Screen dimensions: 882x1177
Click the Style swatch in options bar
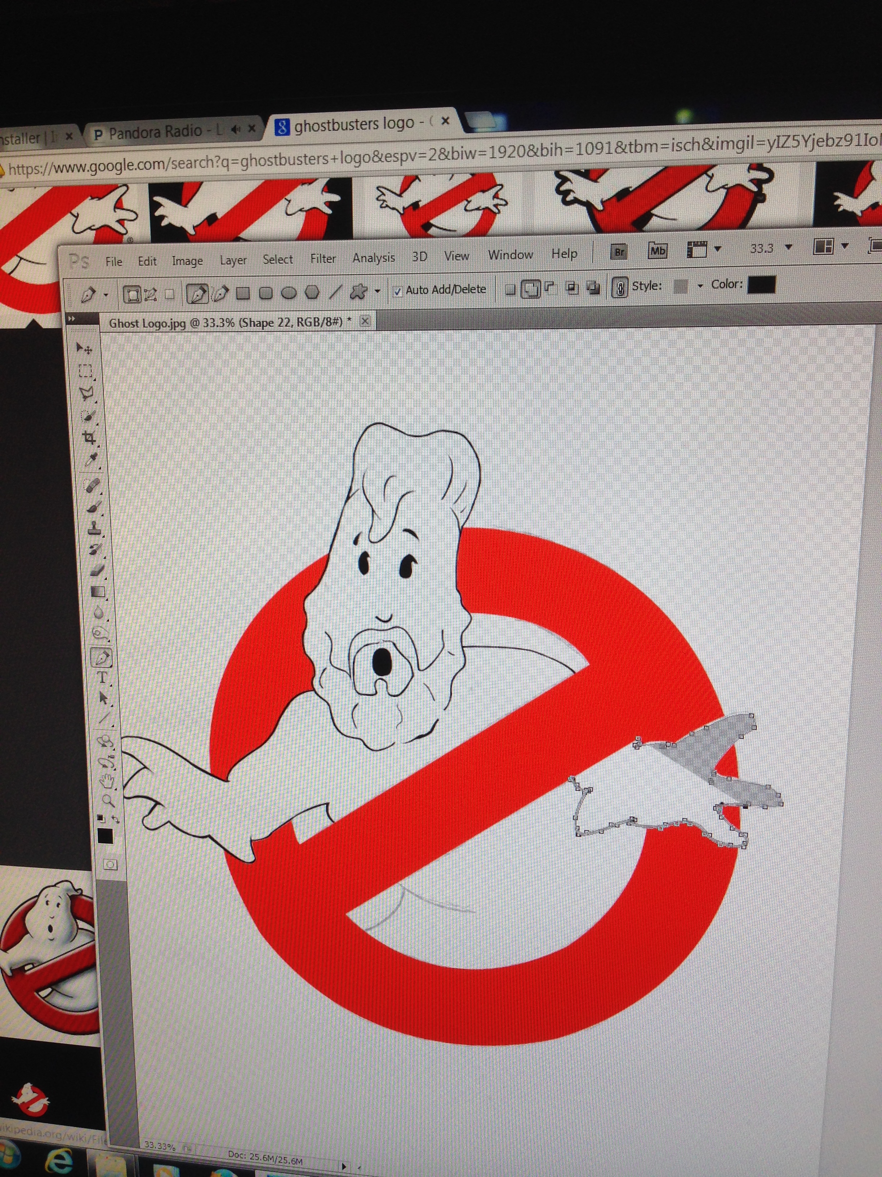point(680,286)
